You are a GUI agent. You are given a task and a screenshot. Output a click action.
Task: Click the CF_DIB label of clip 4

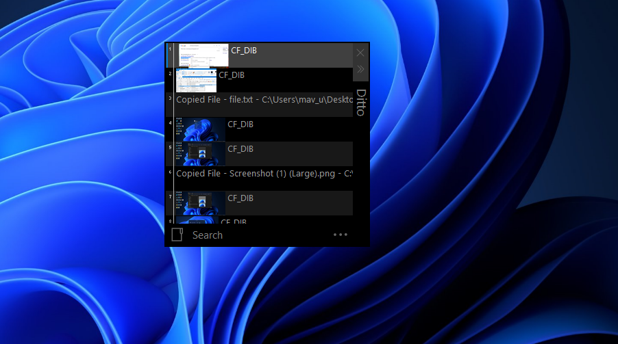point(240,124)
